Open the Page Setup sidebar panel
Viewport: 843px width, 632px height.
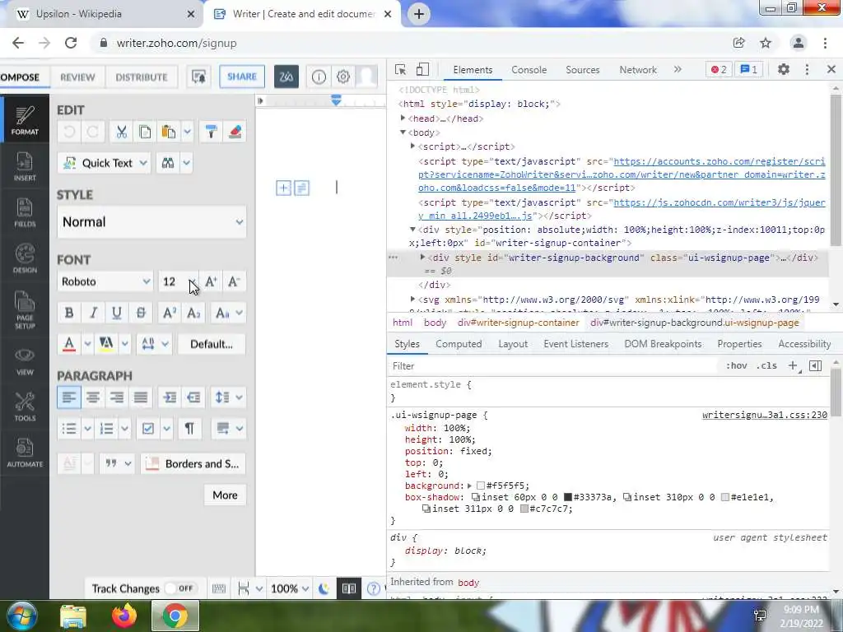click(25, 310)
